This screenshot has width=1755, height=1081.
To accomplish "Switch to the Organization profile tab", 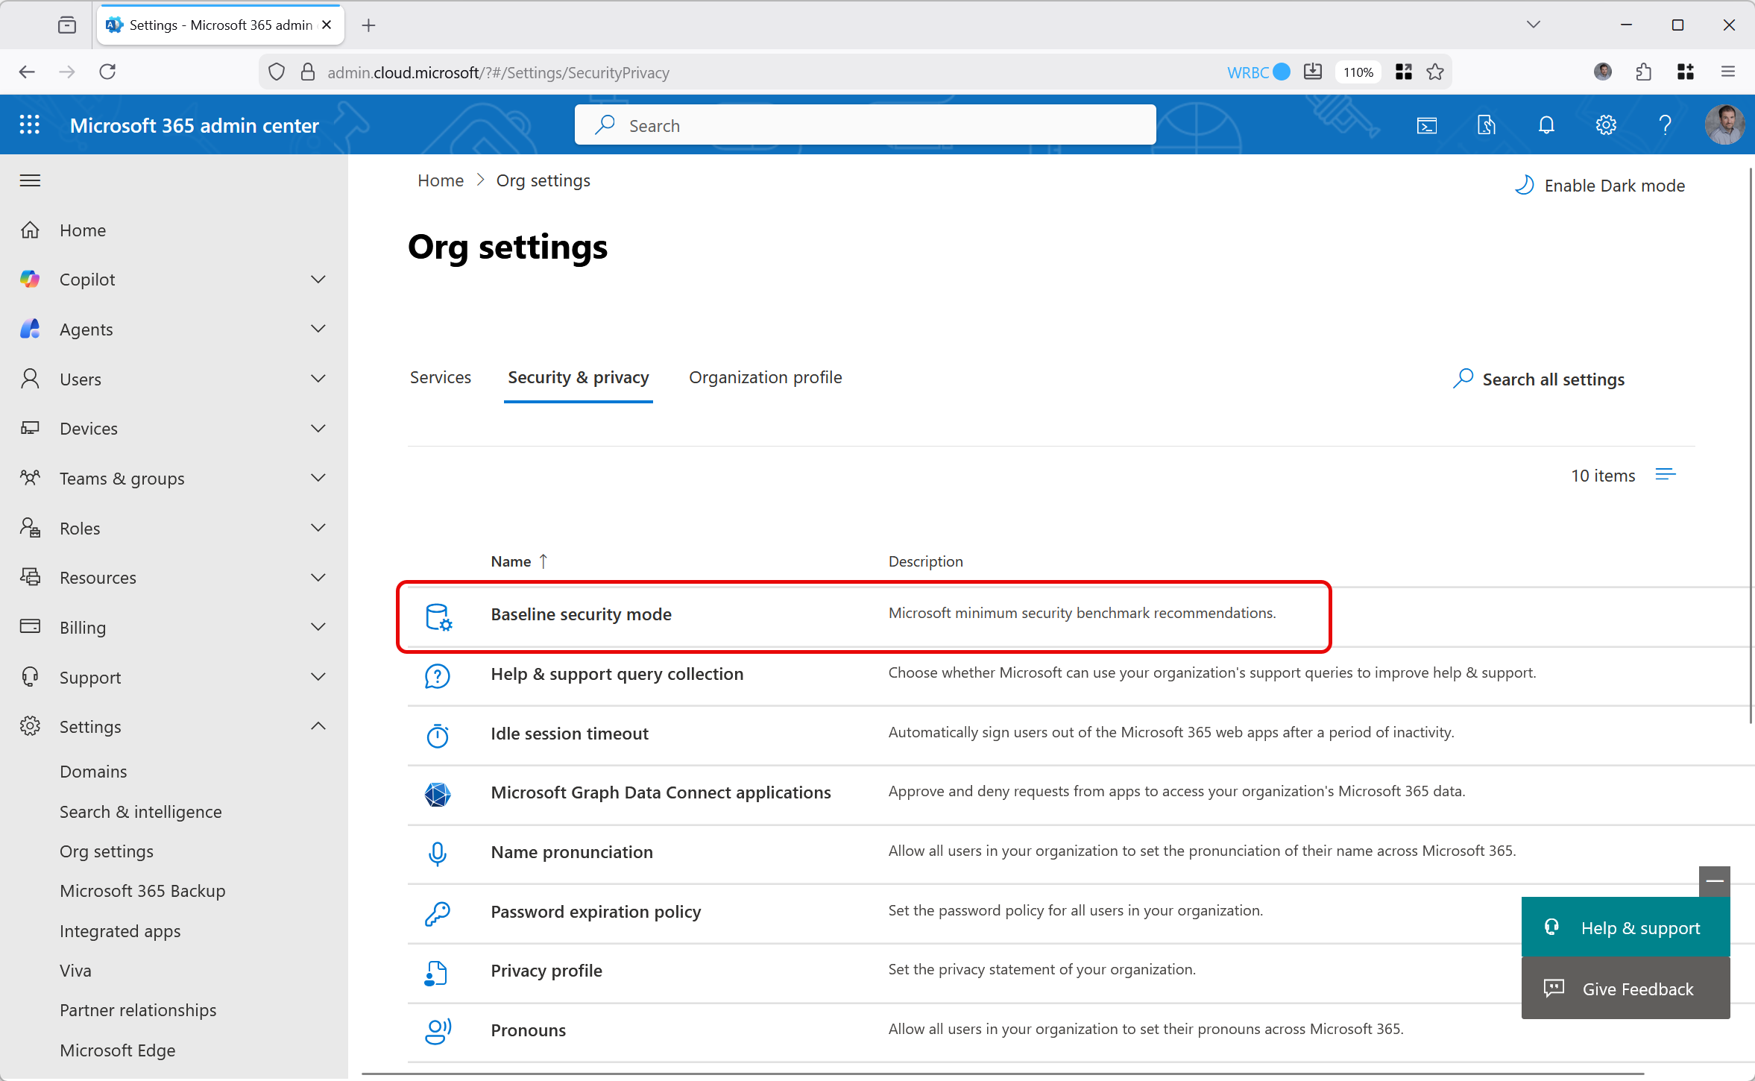I will (x=765, y=377).
